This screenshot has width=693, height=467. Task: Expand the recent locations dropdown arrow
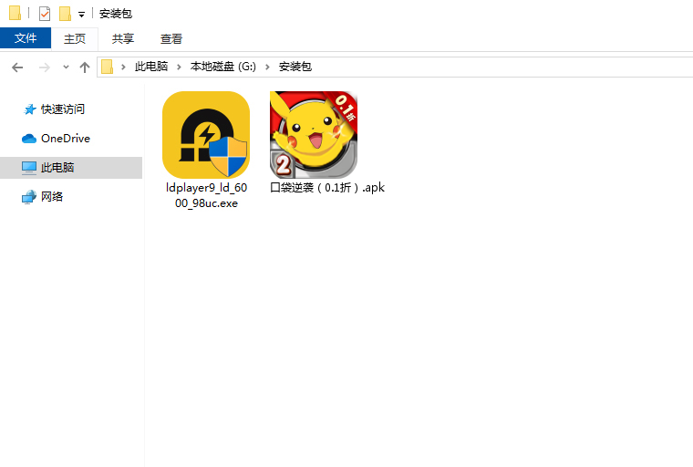(66, 67)
